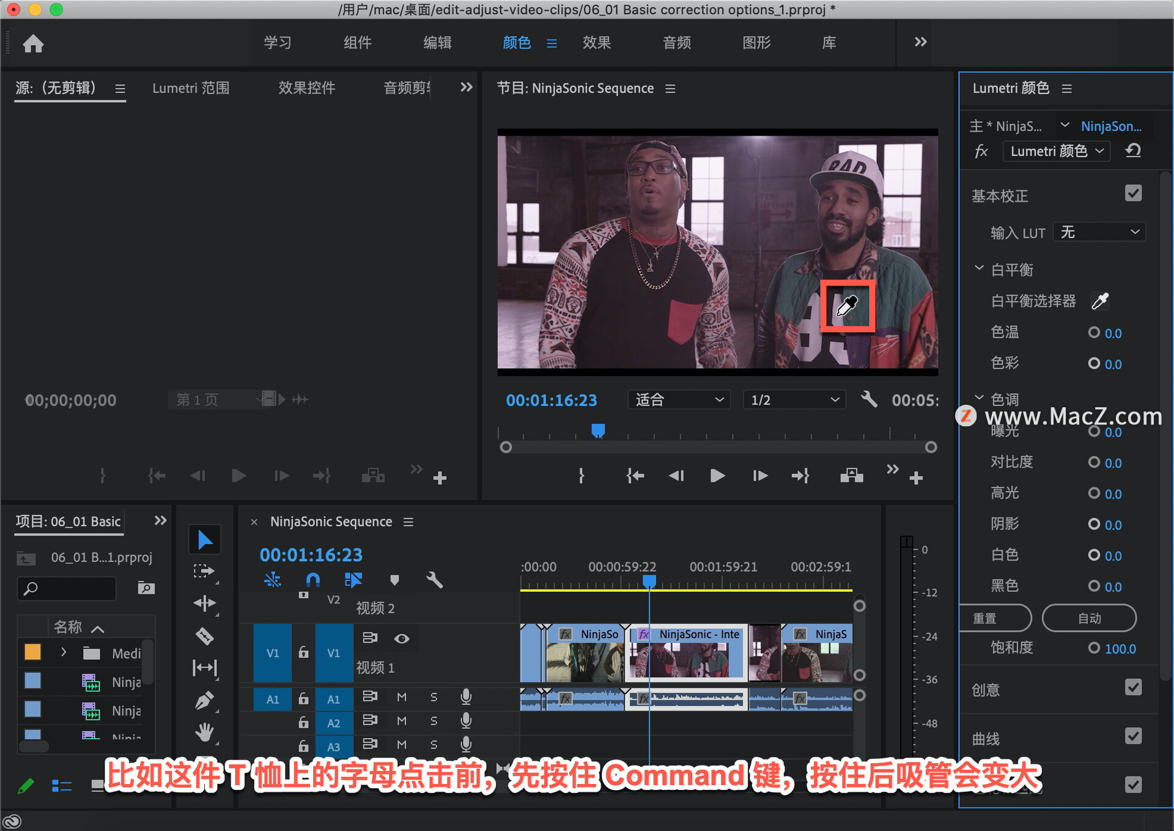Click the 色温 slider handle
Image resolution: width=1174 pixels, height=831 pixels.
(x=1093, y=332)
